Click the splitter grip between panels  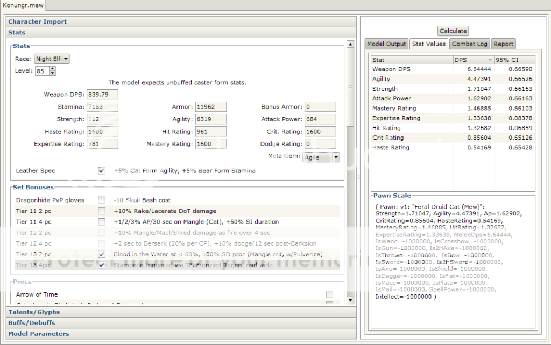pyautogui.click(x=358, y=177)
